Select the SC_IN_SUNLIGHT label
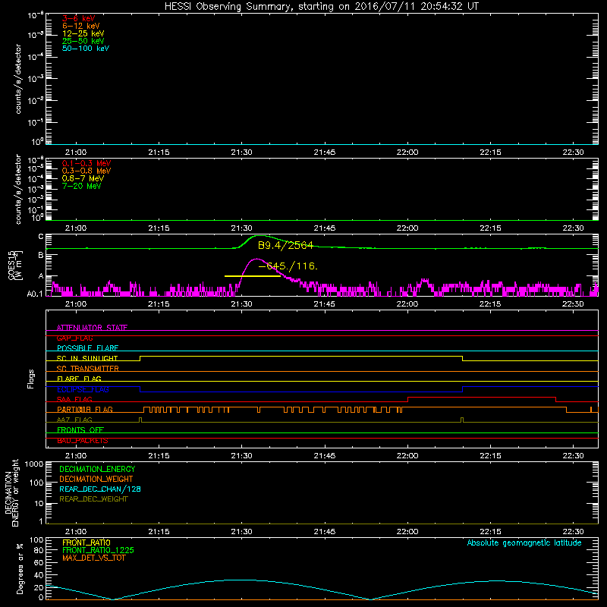607x607 pixels. click(x=87, y=358)
